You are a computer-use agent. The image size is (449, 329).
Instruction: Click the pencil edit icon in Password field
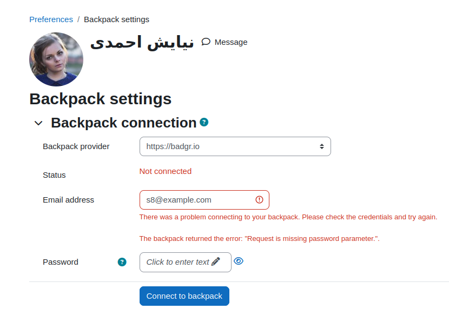pyautogui.click(x=216, y=261)
